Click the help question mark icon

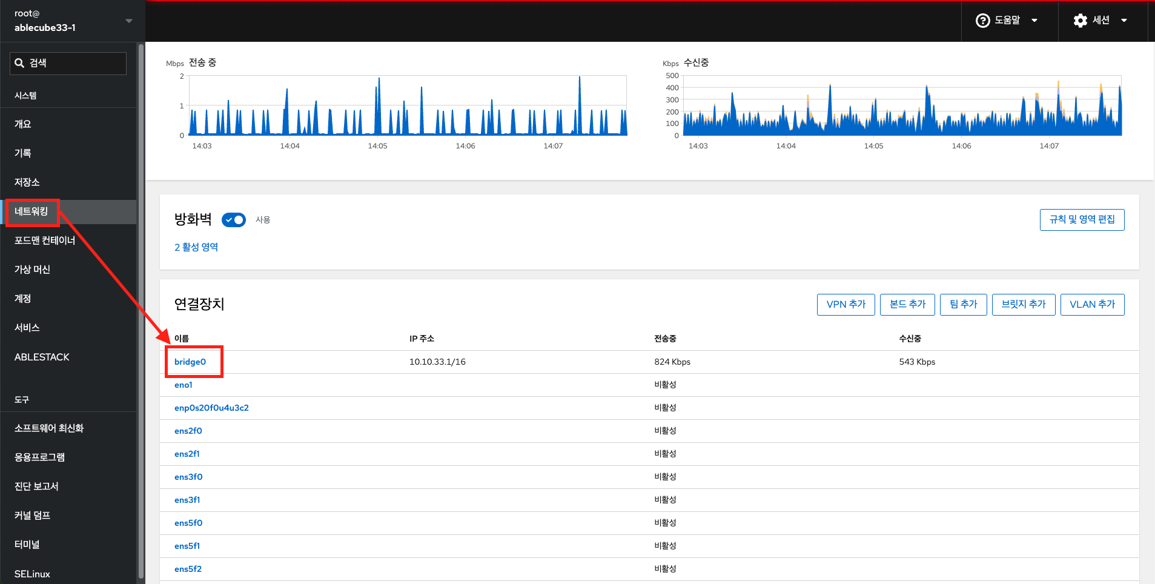tap(982, 21)
